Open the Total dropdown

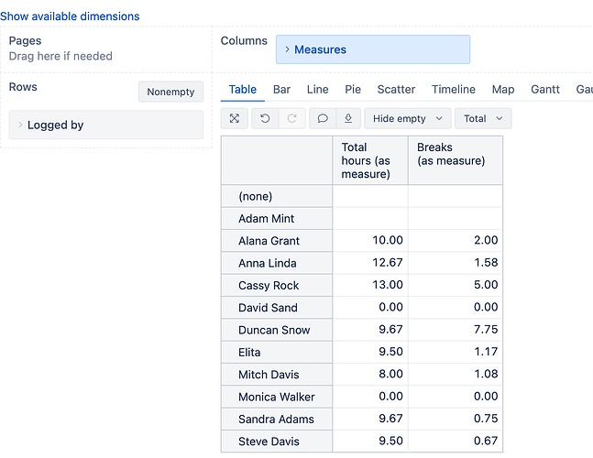pos(483,119)
